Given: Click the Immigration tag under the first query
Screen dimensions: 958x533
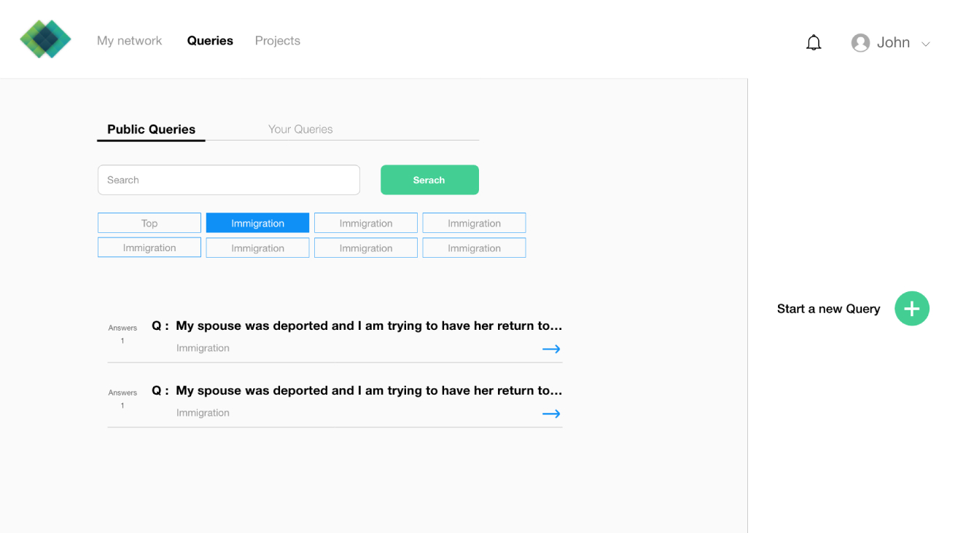Looking at the screenshot, I should click(203, 348).
